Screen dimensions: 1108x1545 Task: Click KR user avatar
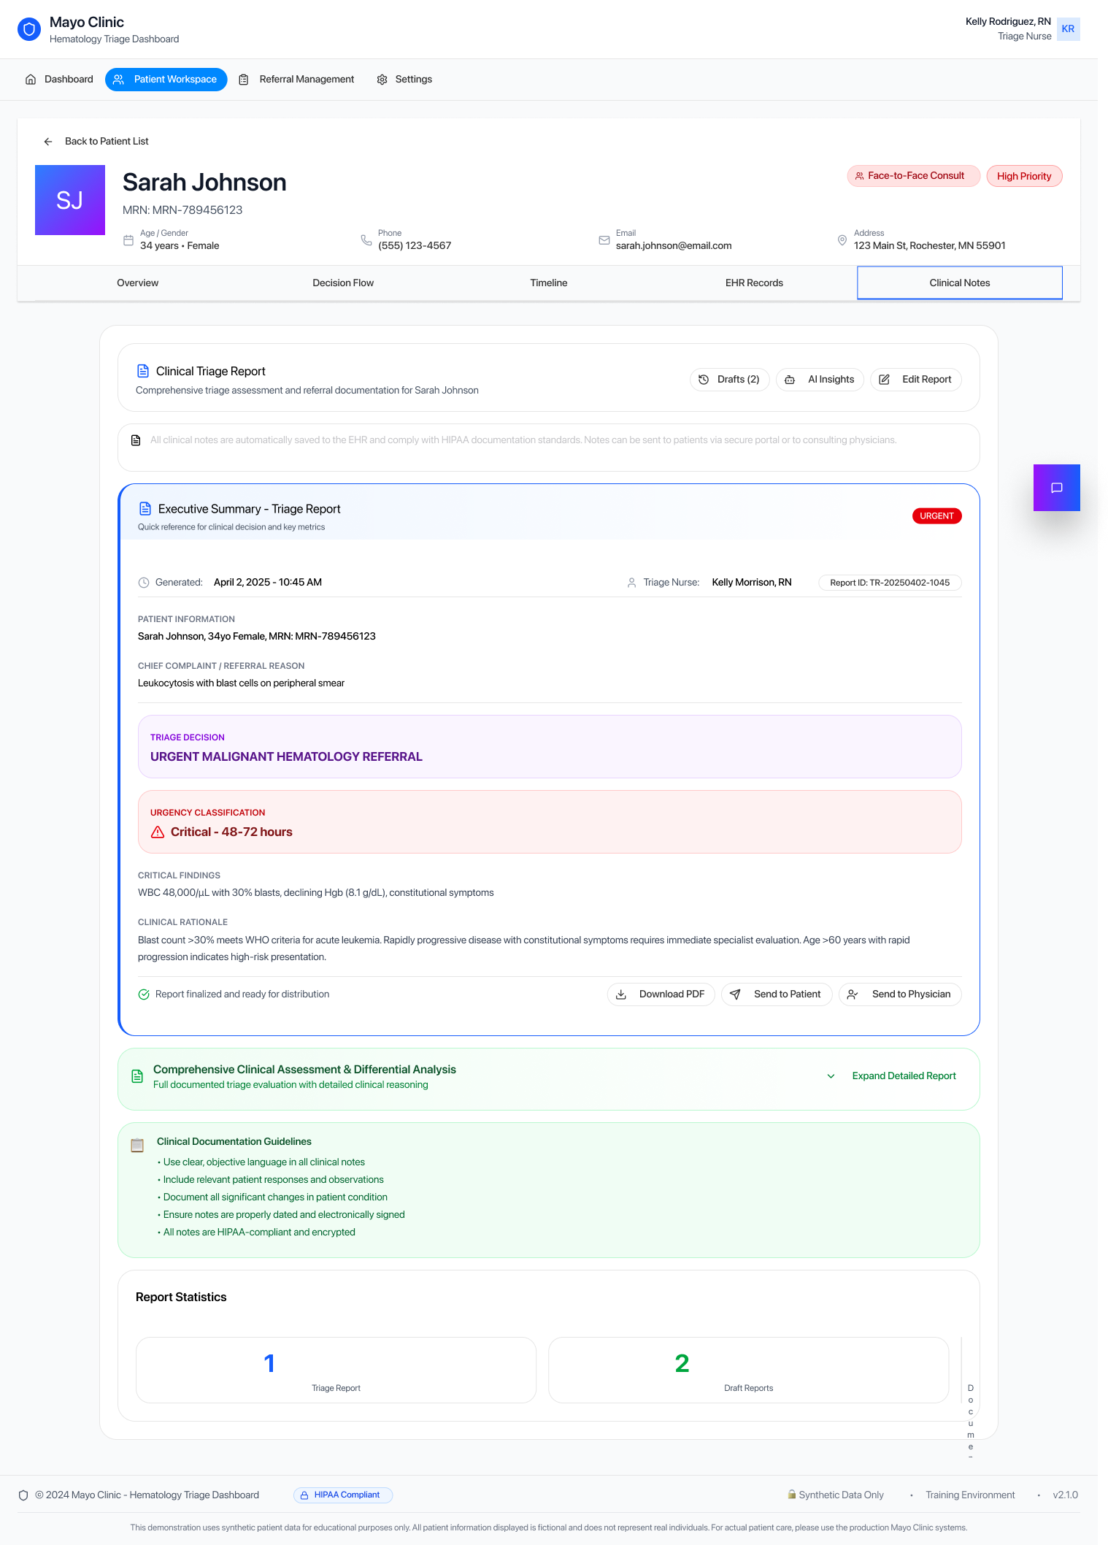coord(1068,29)
